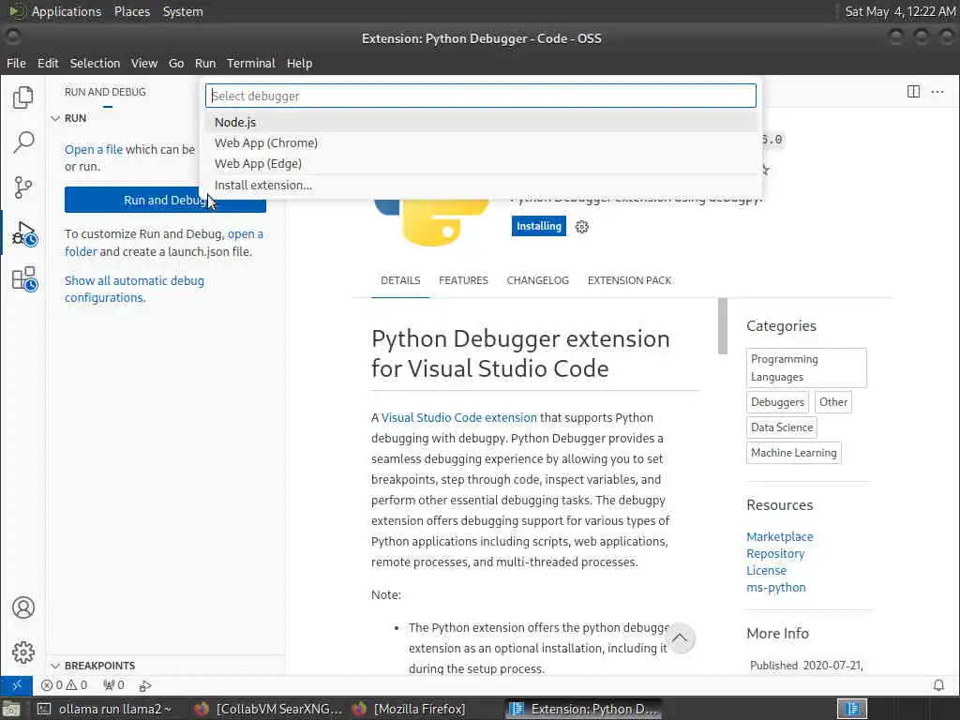The width and height of the screenshot is (960, 720).
Task: Open the Selection menu
Action: (95, 63)
